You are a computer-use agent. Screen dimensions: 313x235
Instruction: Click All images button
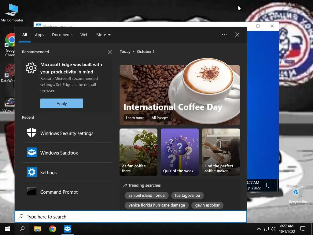(x=160, y=118)
